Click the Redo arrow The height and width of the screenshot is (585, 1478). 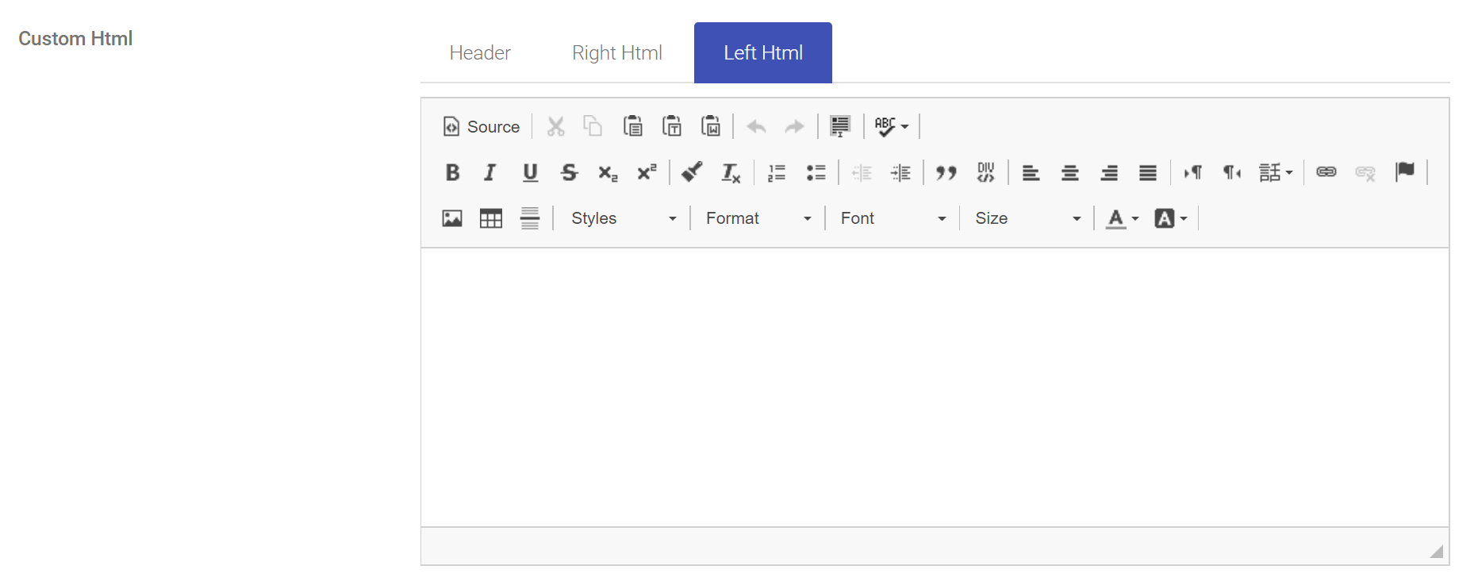pyautogui.click(x=794, y=126)
